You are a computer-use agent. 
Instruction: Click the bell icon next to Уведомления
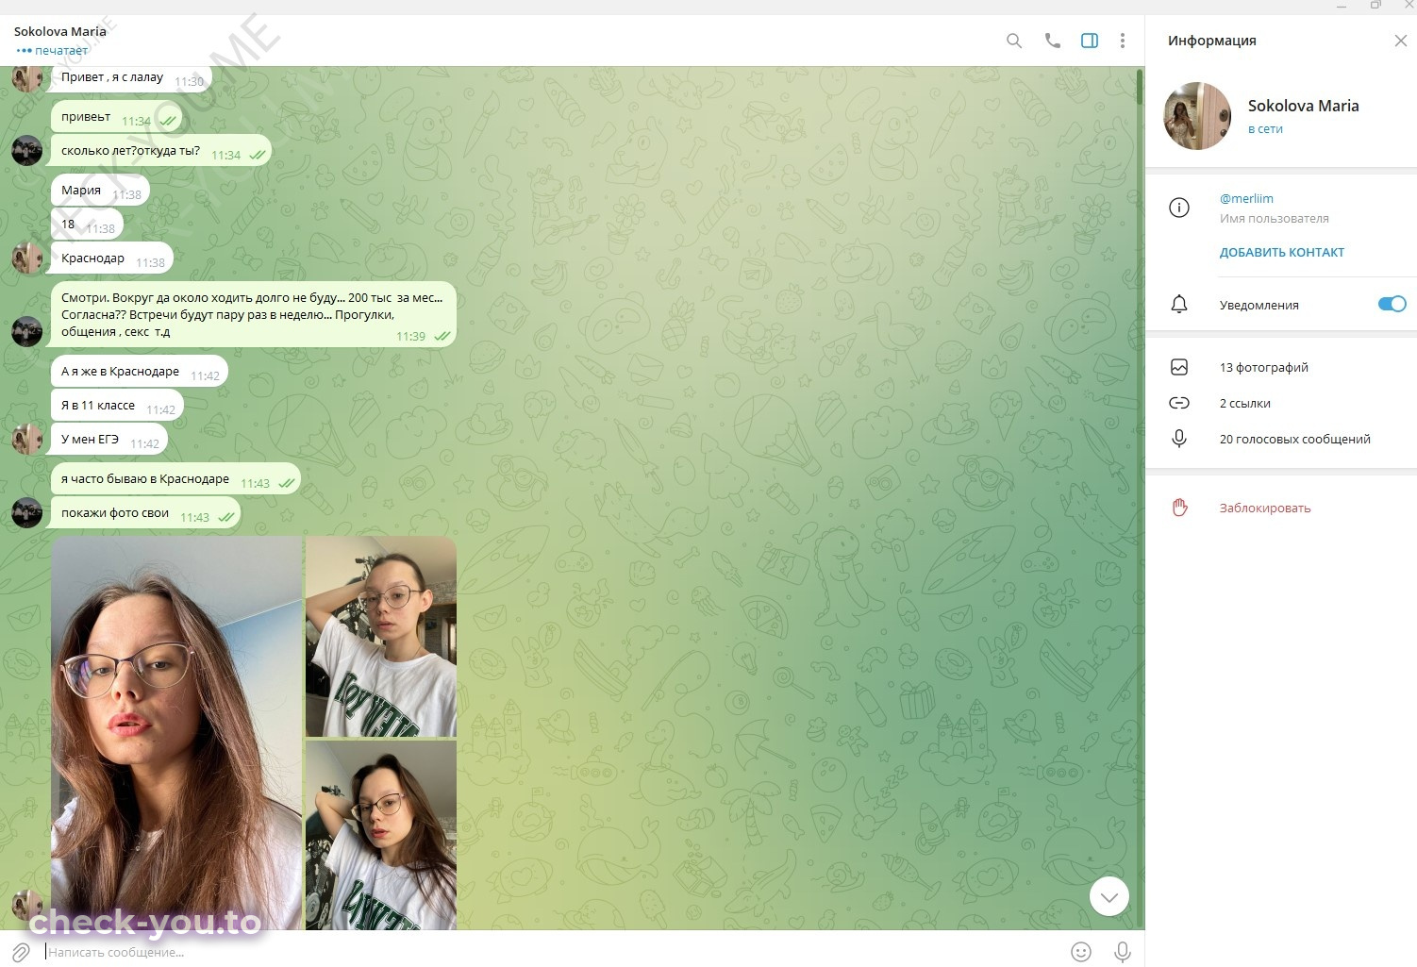(x=1179, y=304)
